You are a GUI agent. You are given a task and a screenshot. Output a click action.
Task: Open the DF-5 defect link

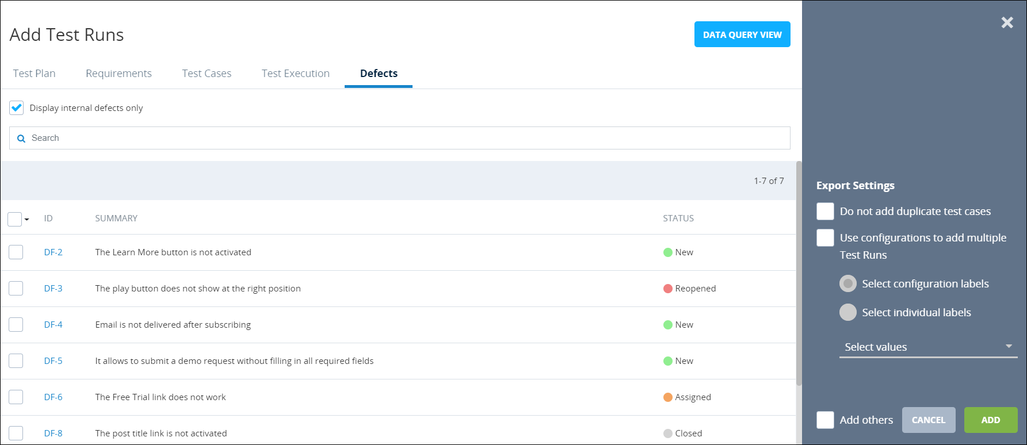(x=53, y=361)
